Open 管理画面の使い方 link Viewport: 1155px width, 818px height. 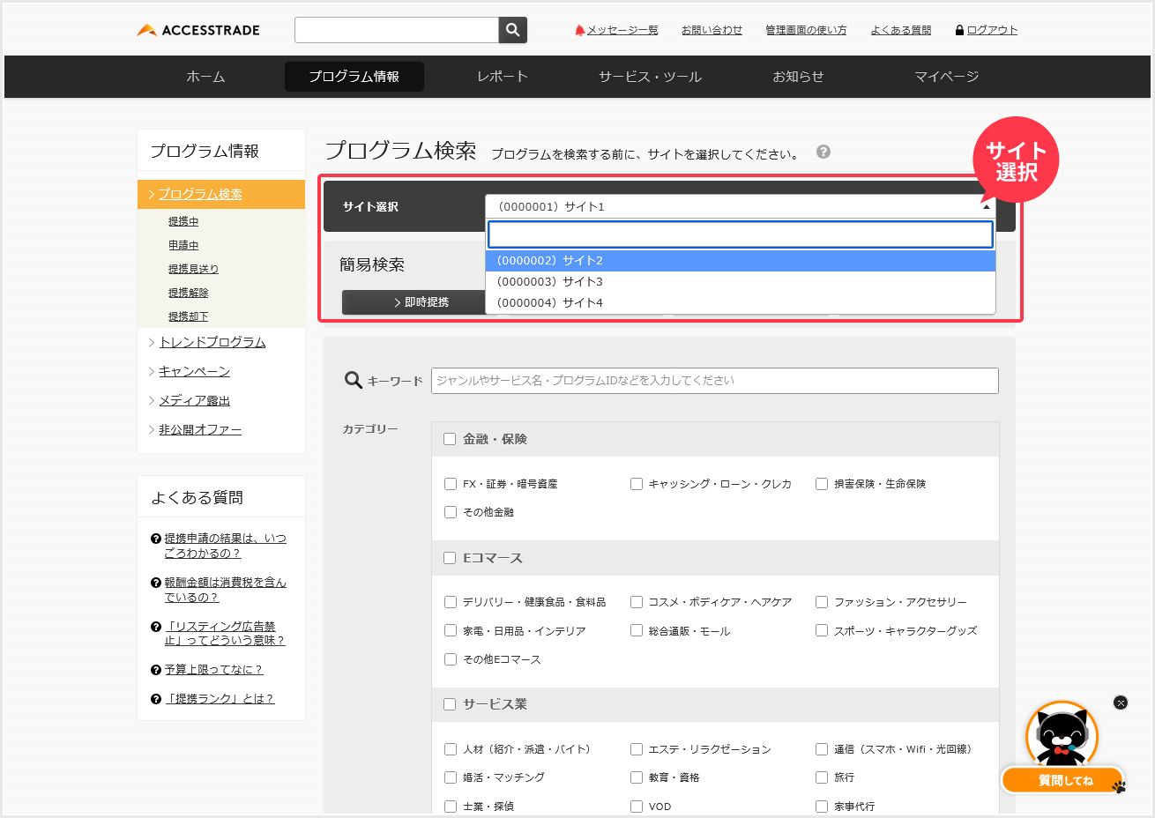[806, 30]
